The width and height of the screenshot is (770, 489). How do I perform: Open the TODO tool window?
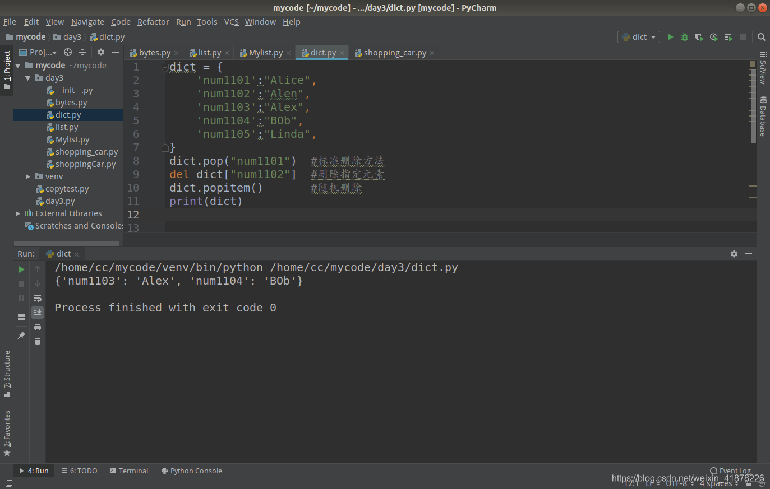point(79,471)
